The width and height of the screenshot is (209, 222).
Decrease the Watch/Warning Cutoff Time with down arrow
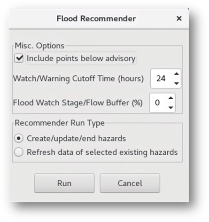click(x=177, y=83)
